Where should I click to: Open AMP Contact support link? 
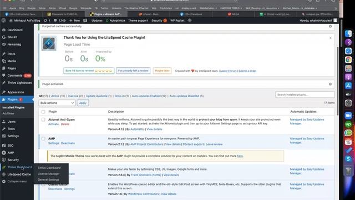[193, 144]
